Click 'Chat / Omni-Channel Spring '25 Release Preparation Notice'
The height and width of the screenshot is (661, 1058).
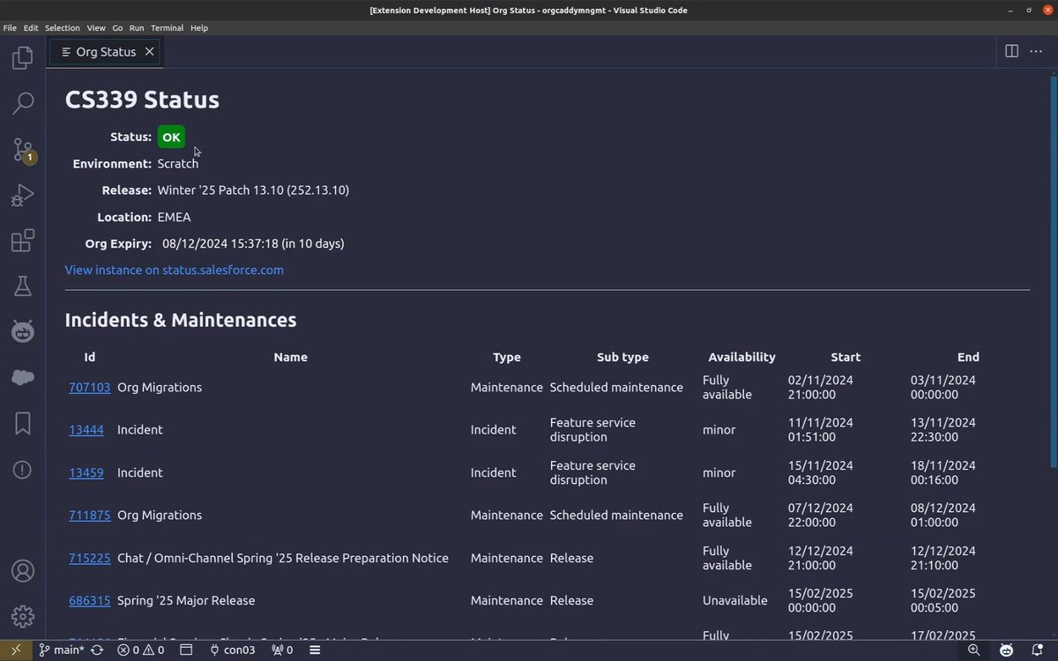(x=283, y=558)
